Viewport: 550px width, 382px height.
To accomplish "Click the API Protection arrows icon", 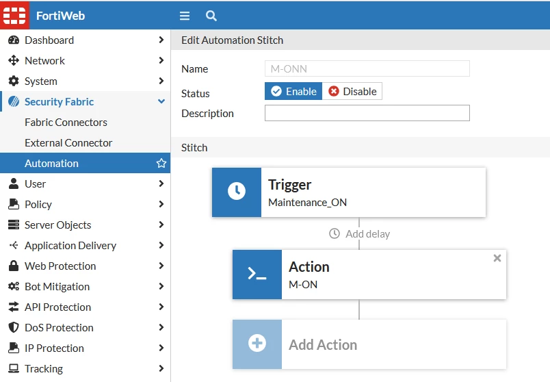I will point(14,307).
